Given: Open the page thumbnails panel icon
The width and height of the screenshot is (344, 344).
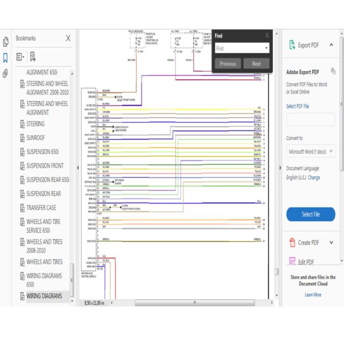Looking at the screenshot, I should coord(6,42).
